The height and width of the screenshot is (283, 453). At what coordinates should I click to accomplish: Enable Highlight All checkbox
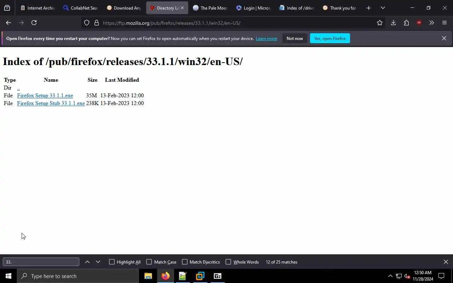(112, 262)
